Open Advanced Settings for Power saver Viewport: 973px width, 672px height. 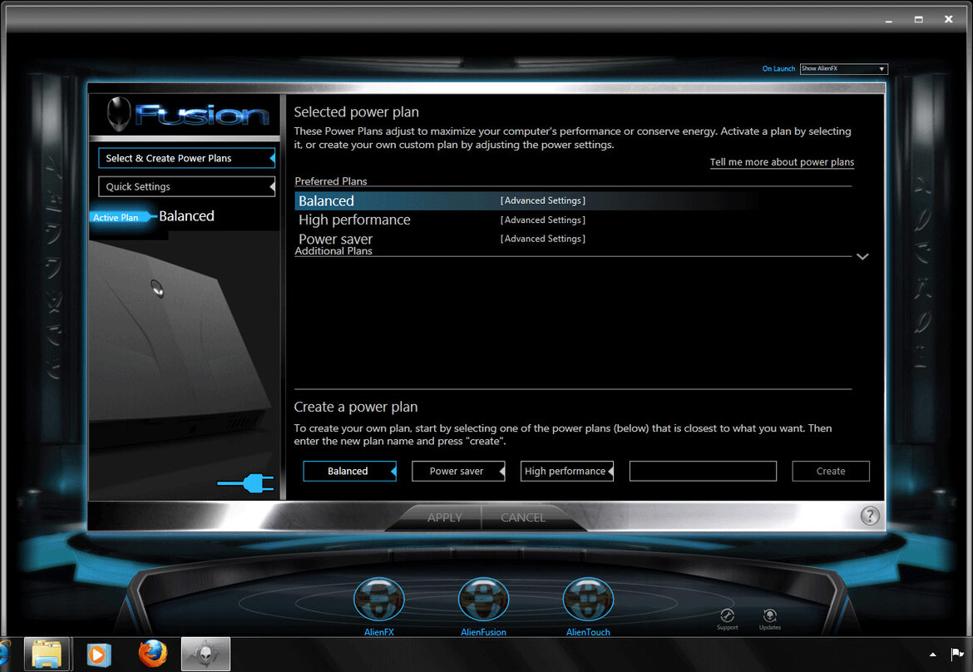pyautogui.click(x=543, y=238)
